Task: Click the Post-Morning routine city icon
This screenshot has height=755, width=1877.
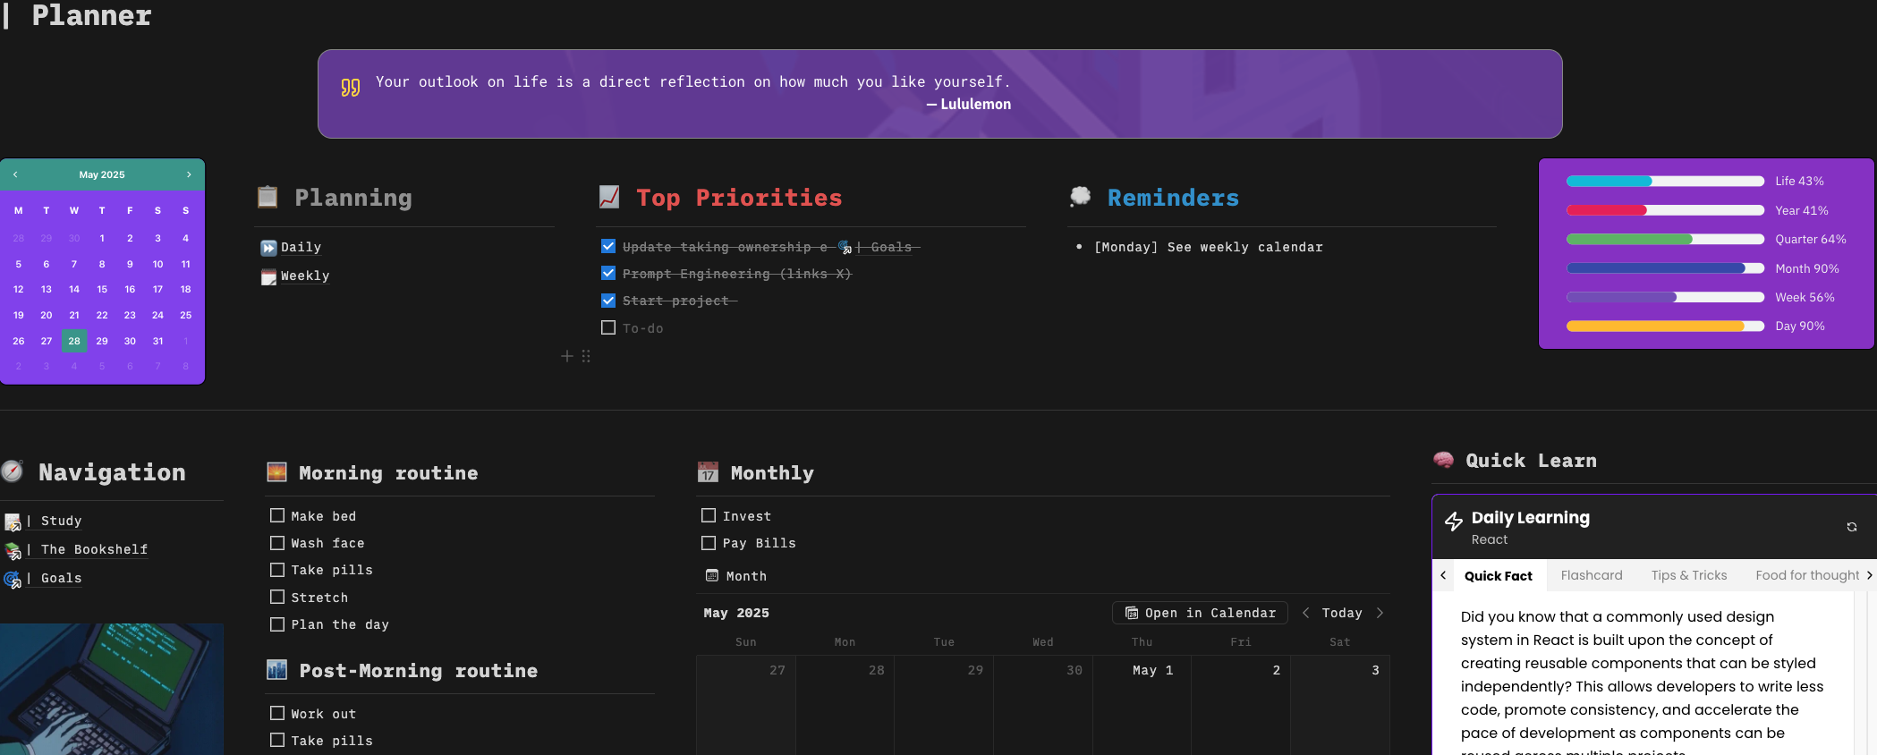Action: [277, 669]
